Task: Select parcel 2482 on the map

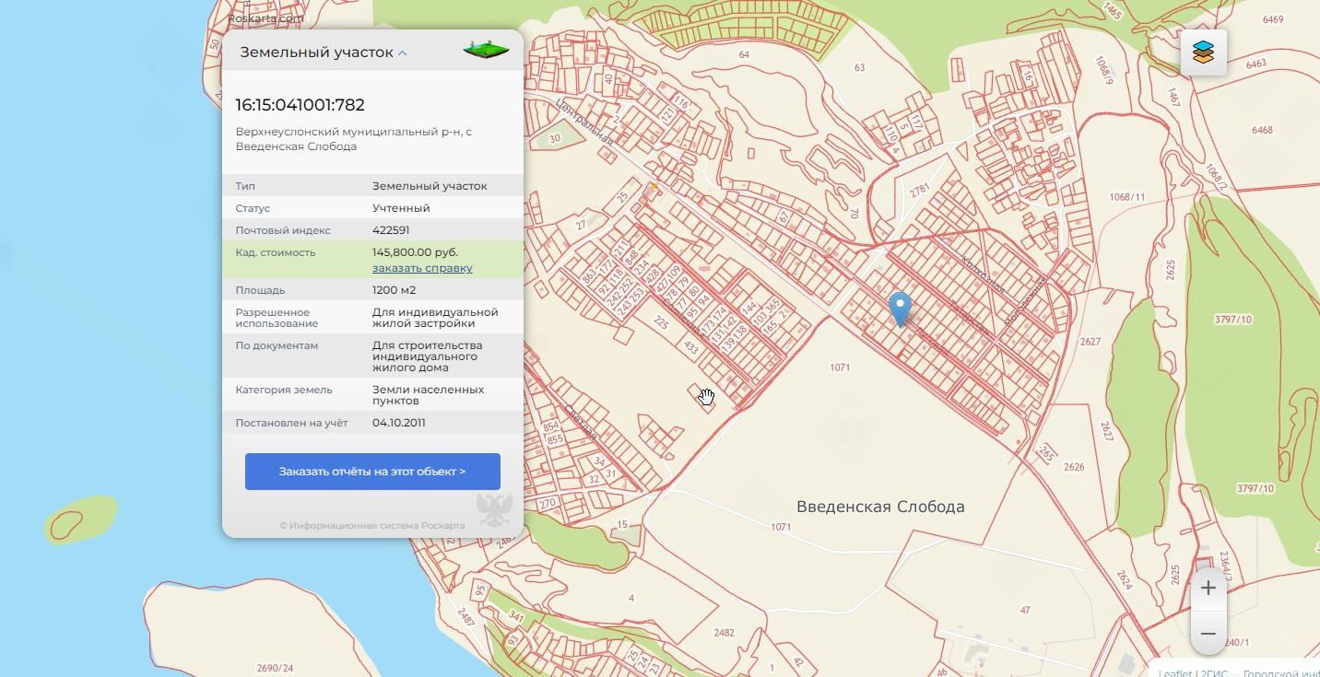Action: click(724, 633)
